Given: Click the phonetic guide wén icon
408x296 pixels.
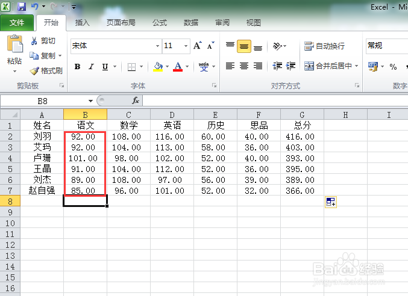Looking at the screenshot, I should (204, 67).
